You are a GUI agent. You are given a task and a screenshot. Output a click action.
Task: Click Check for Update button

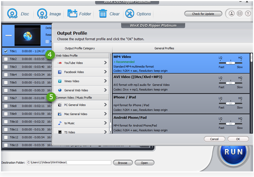(203, 14)
